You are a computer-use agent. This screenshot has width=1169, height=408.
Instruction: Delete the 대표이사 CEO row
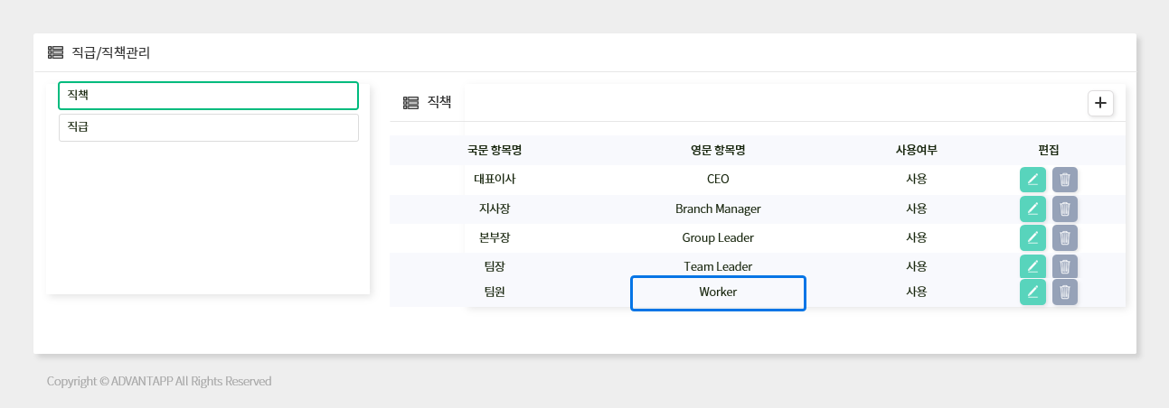pyautogui.click(x=1065, y=180)
